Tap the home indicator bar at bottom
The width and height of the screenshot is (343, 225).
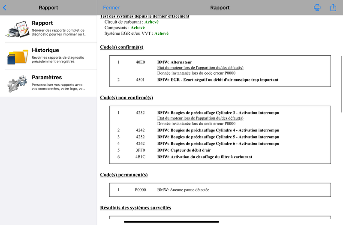pyautogui.click(x=171, y=222)
